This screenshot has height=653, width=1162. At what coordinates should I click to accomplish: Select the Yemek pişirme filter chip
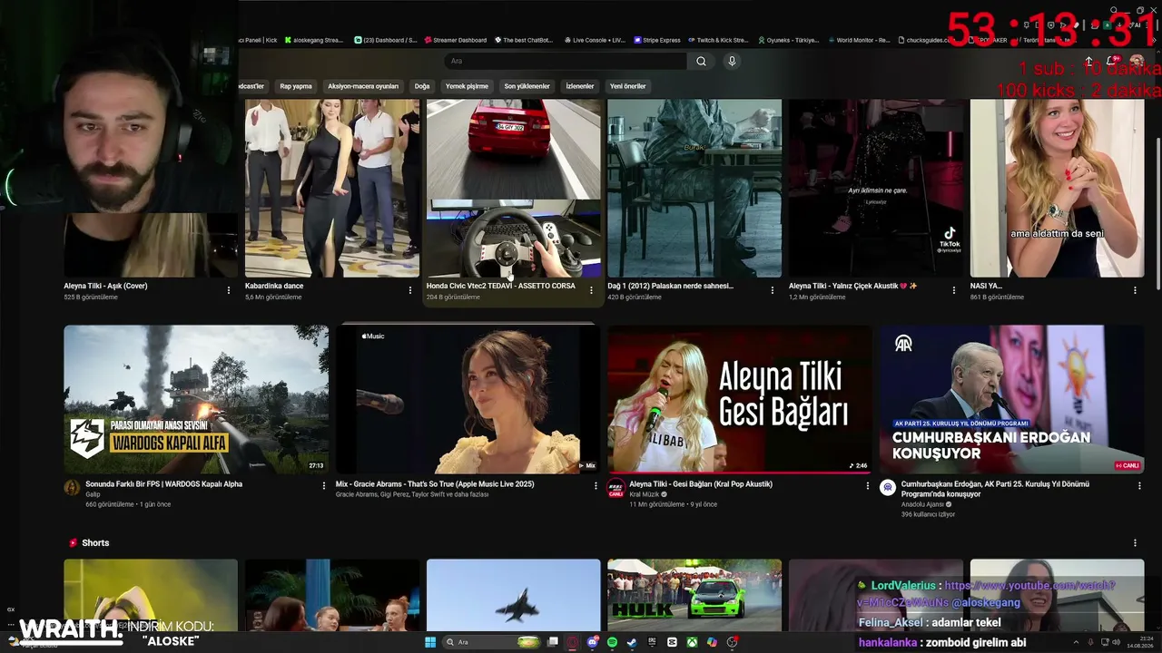pos(467,86)
